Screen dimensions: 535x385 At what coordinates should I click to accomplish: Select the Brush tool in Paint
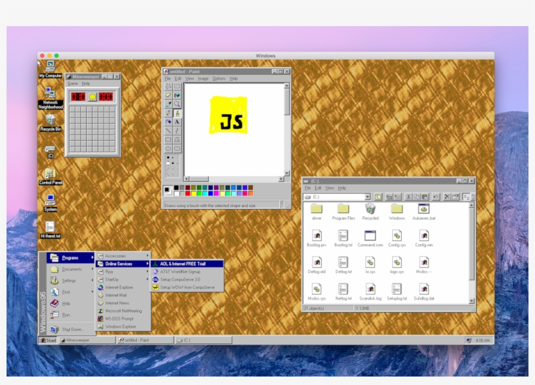177,113
